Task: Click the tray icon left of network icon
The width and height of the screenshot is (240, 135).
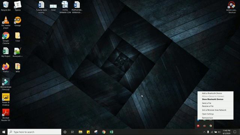Action: coord(208,132)
